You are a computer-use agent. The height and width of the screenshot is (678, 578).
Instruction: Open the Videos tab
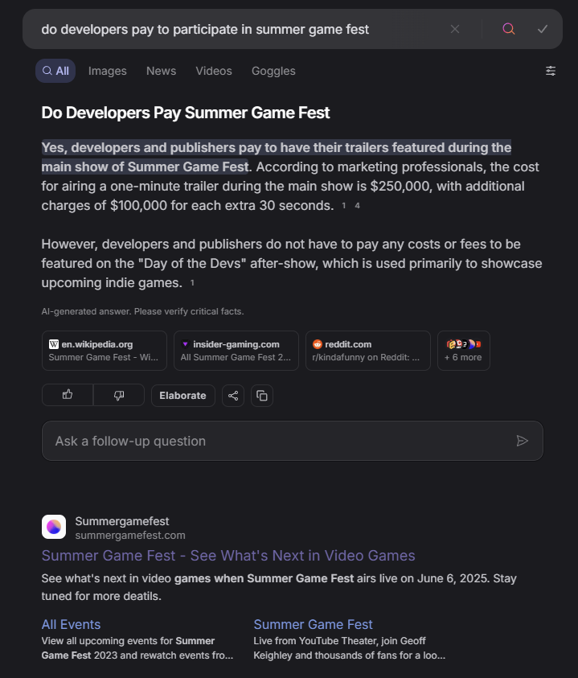(x=214, y=71)
